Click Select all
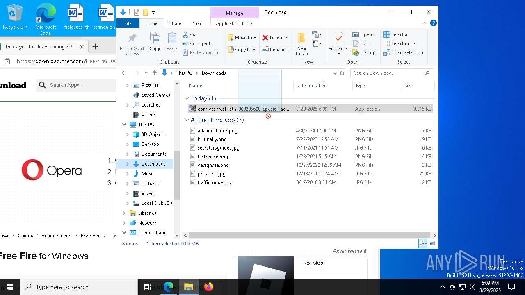 click(x=397, y=34)
